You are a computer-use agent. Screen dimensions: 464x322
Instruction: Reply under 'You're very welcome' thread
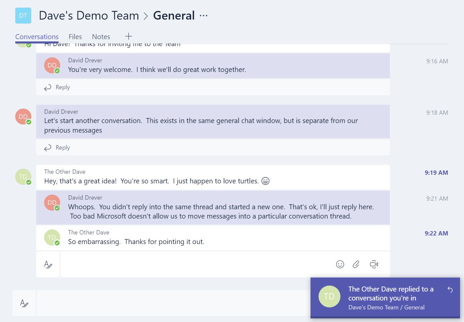(x=57, y=87)
